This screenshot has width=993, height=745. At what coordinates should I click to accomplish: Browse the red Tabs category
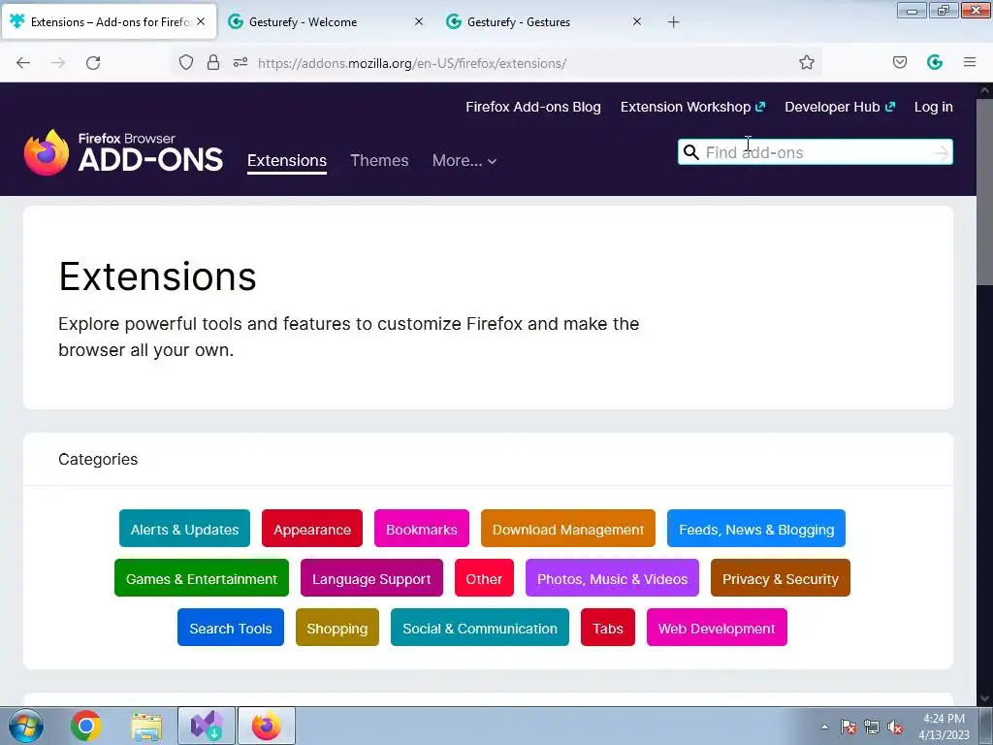pyautogui.click(x=608, y=628)
